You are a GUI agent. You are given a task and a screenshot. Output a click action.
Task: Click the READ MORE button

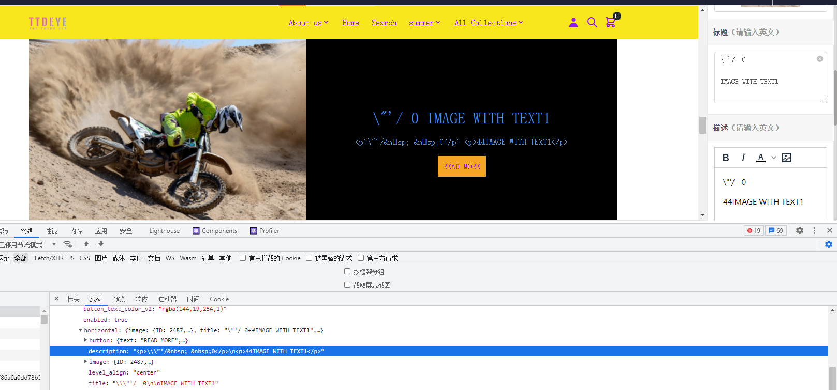tap(462, 166)
